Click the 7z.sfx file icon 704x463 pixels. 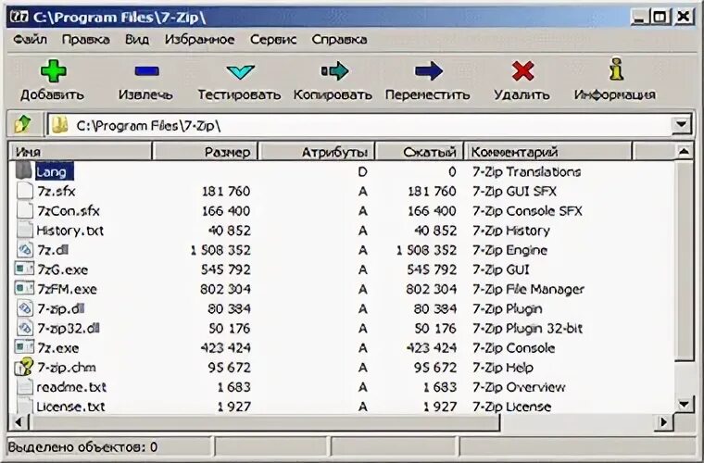tap(25, 191)
